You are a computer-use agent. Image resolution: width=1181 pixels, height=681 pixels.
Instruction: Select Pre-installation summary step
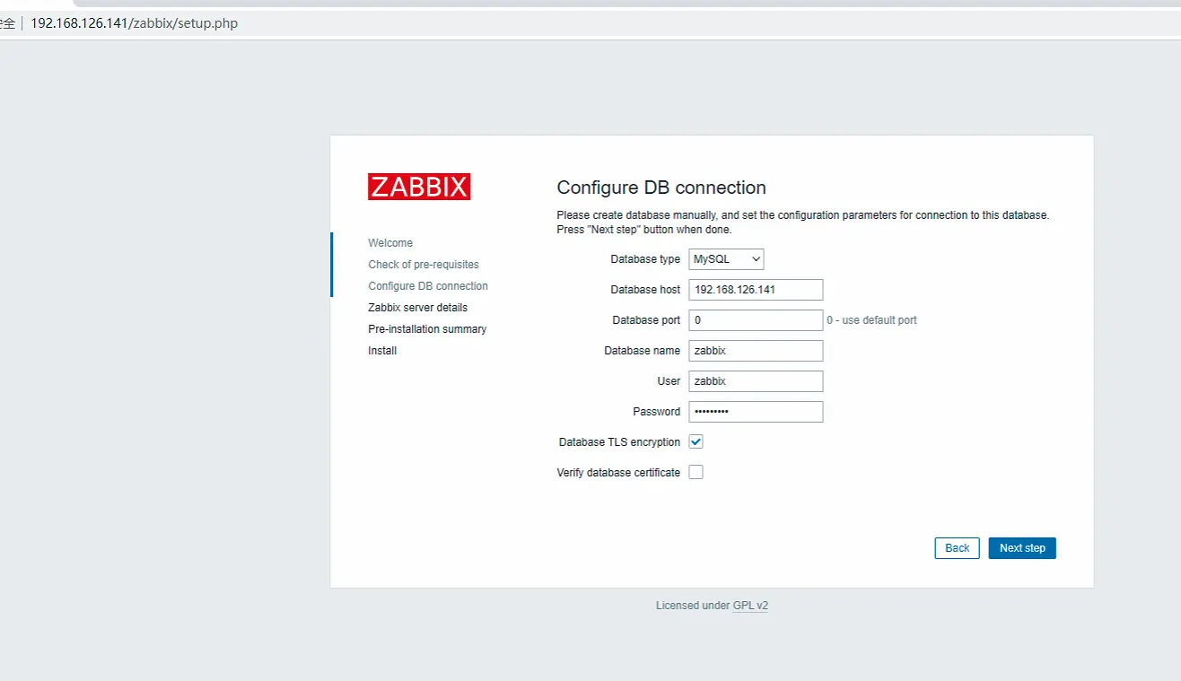coord(427,329)
